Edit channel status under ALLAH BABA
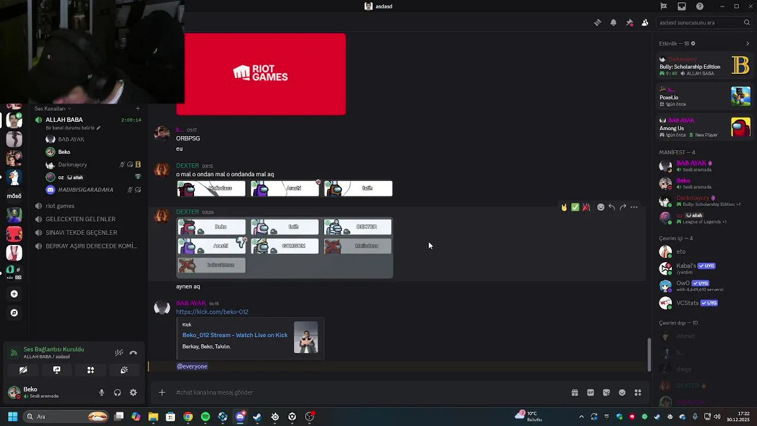The height and width of the screenshot is (426, 757). (x=73, y=128)
